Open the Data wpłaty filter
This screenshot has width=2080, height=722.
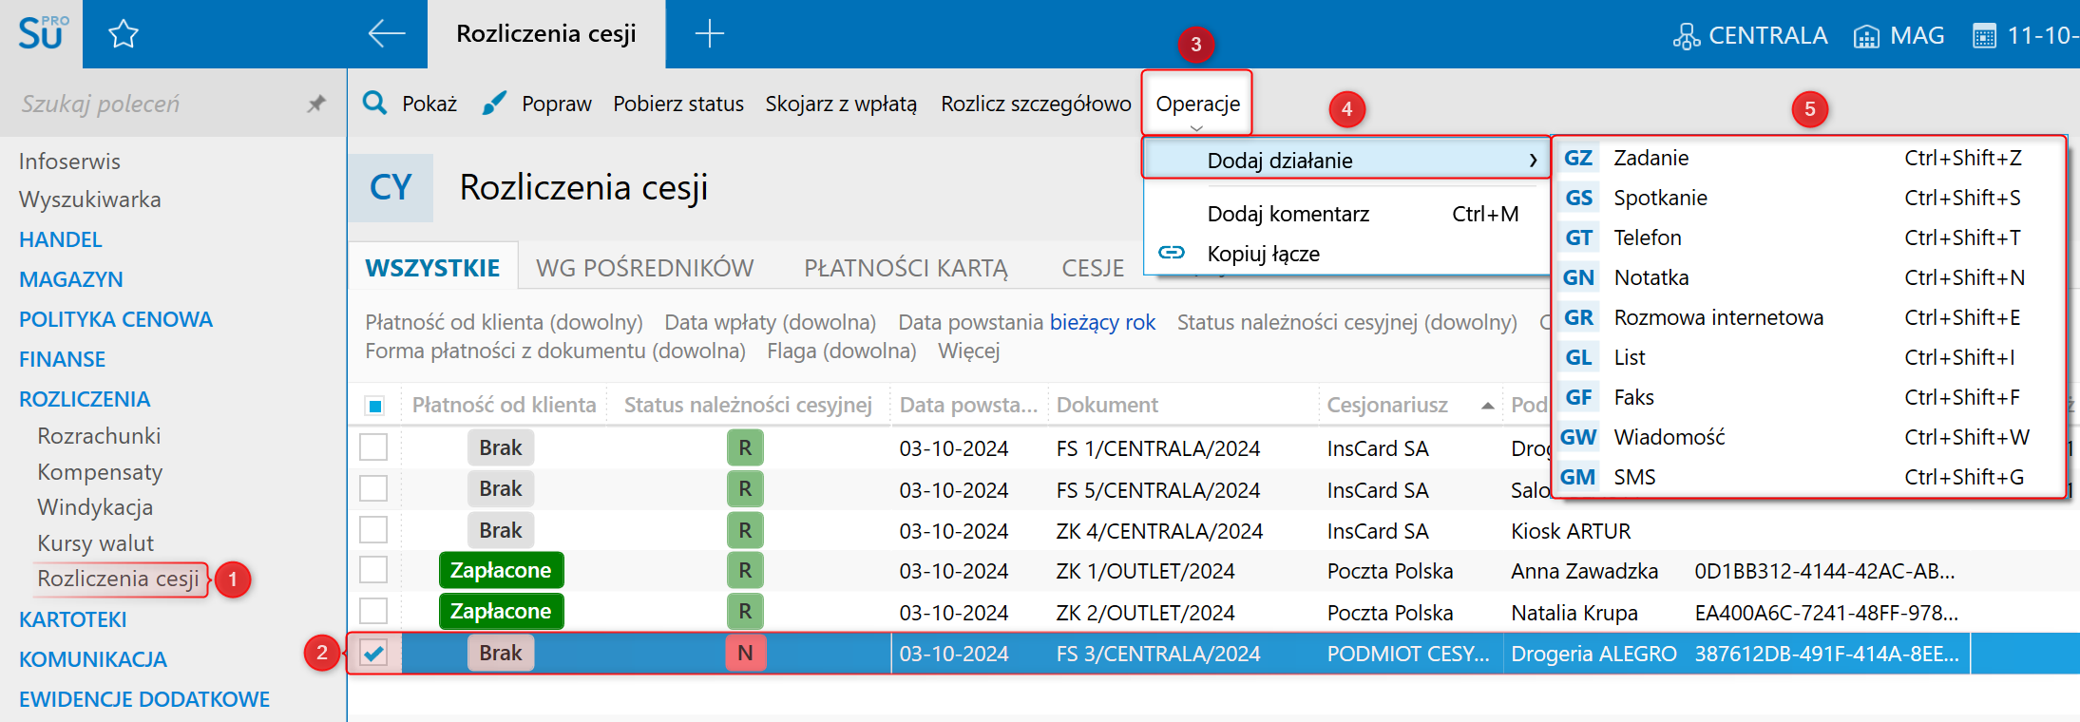pos(770,322)
